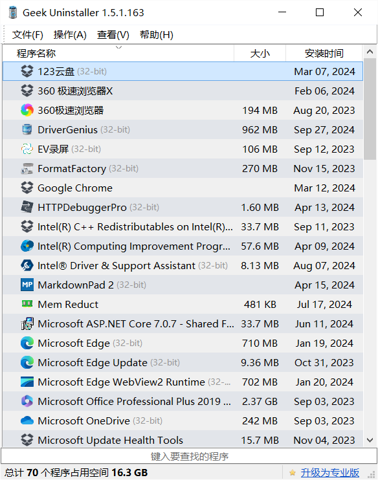
Task: Click the Microsoft Office Professional Plus icon
Action: [x=27, y=401]
